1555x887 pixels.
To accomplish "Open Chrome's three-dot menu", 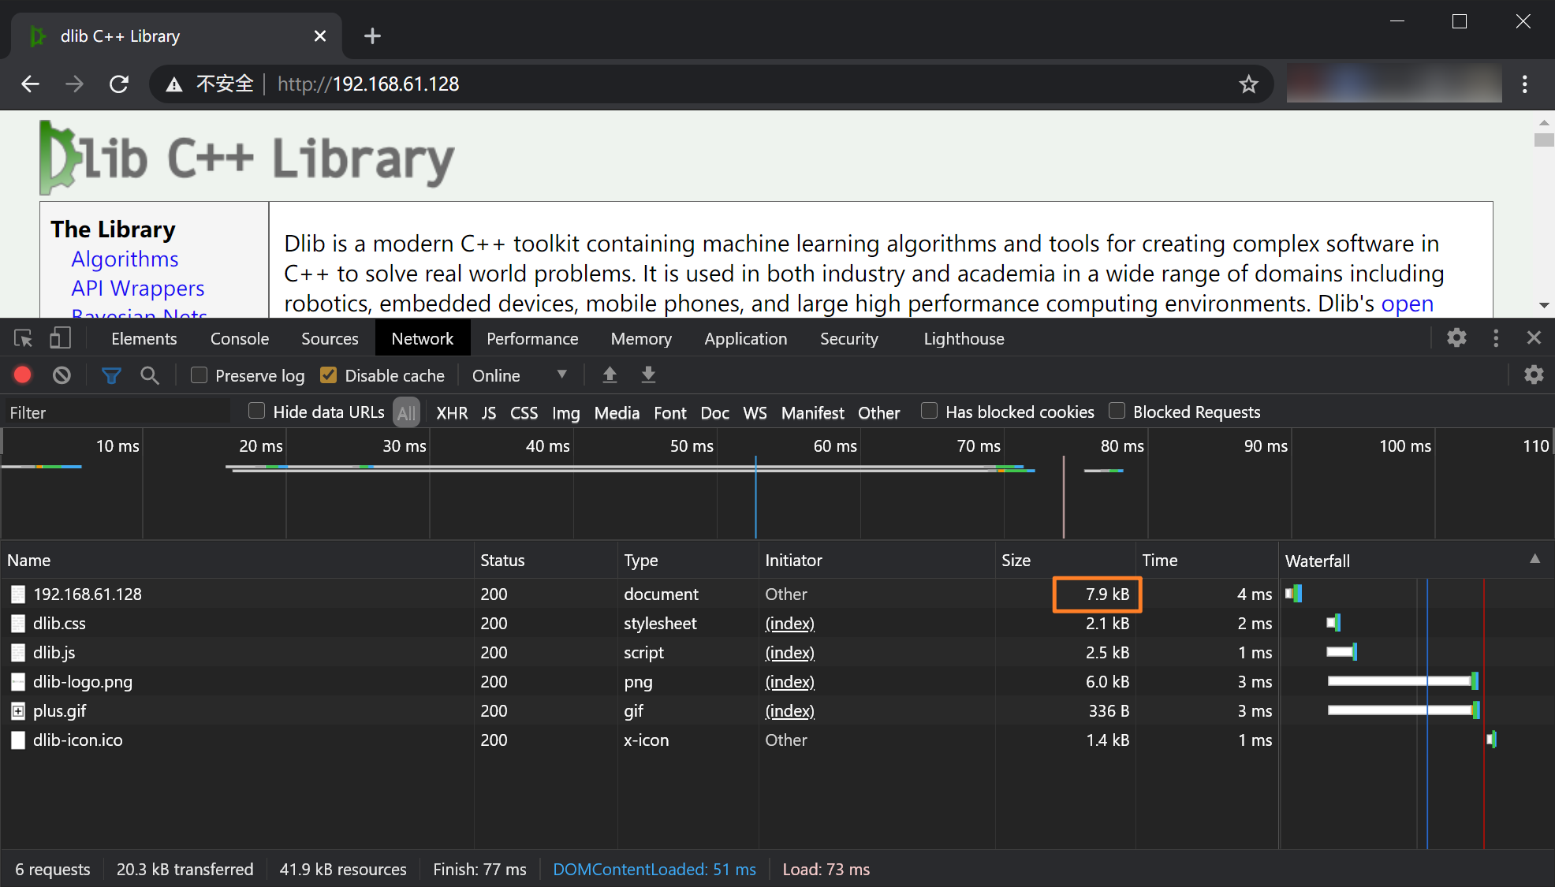I will click(1525, 84).
